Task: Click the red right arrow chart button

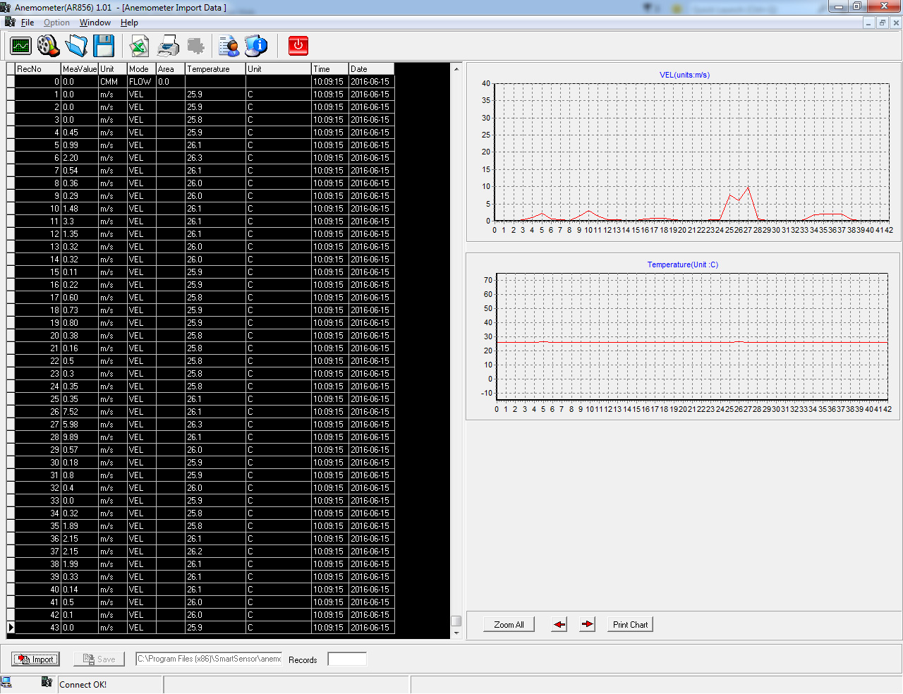Action: 587,625
